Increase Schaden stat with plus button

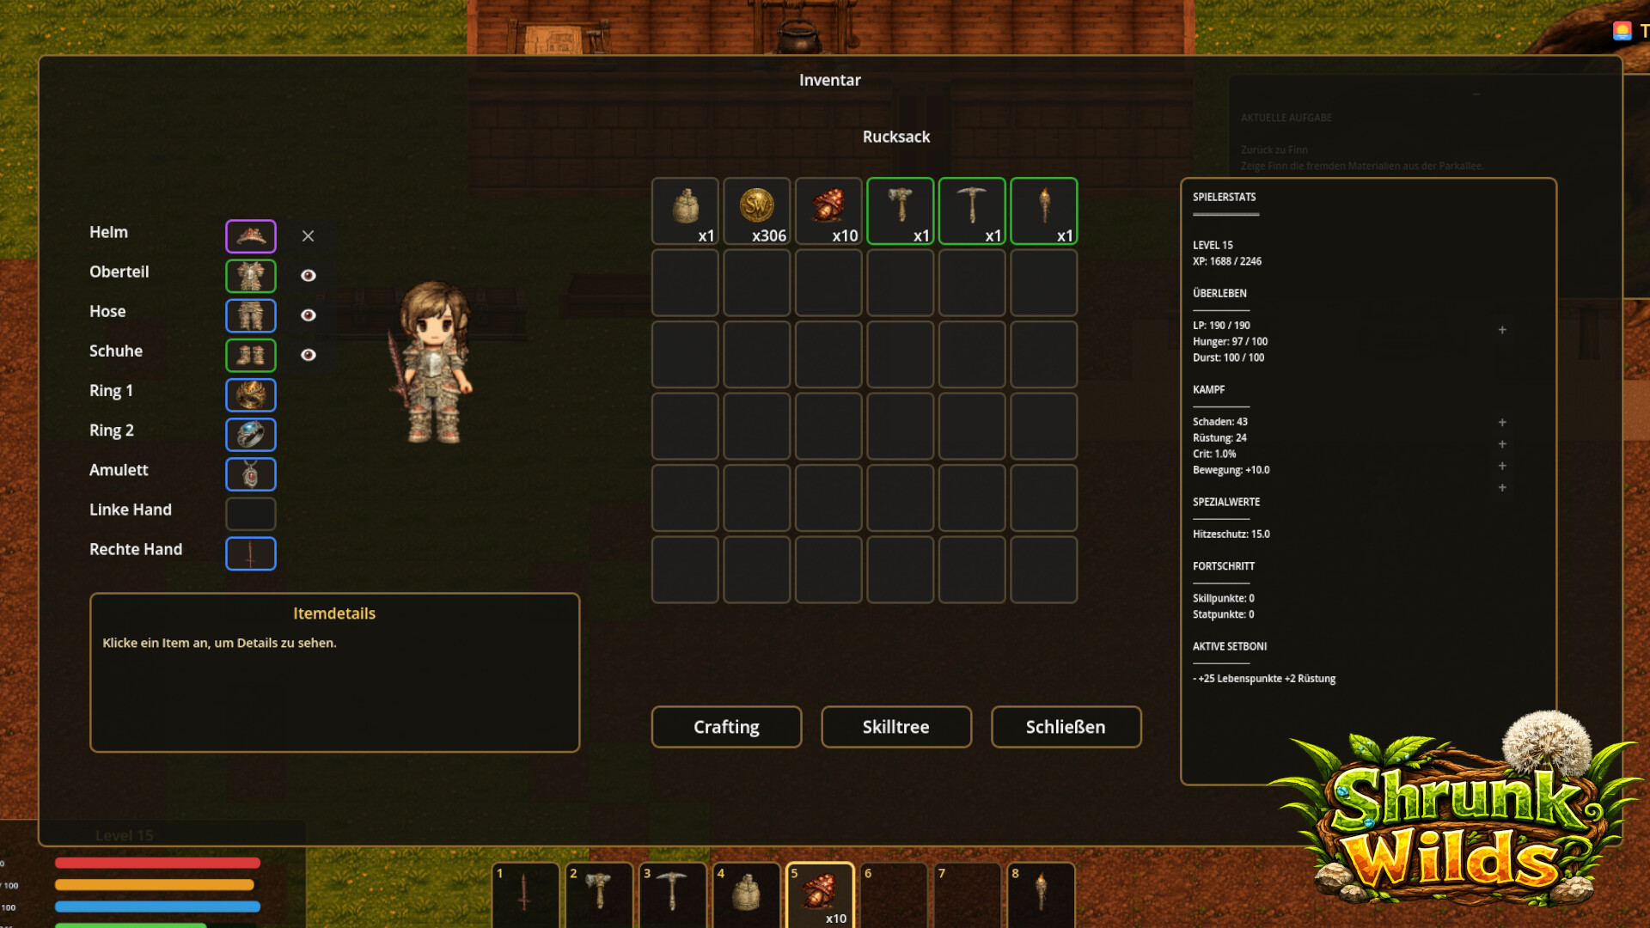click(x=1502, y=423)
